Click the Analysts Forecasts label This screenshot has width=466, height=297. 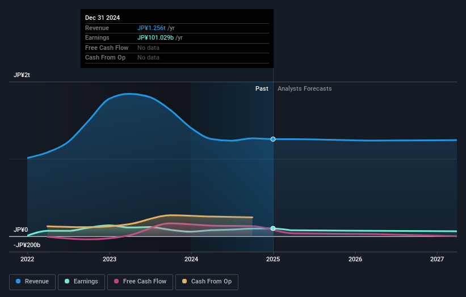click(x=305, y=89)
